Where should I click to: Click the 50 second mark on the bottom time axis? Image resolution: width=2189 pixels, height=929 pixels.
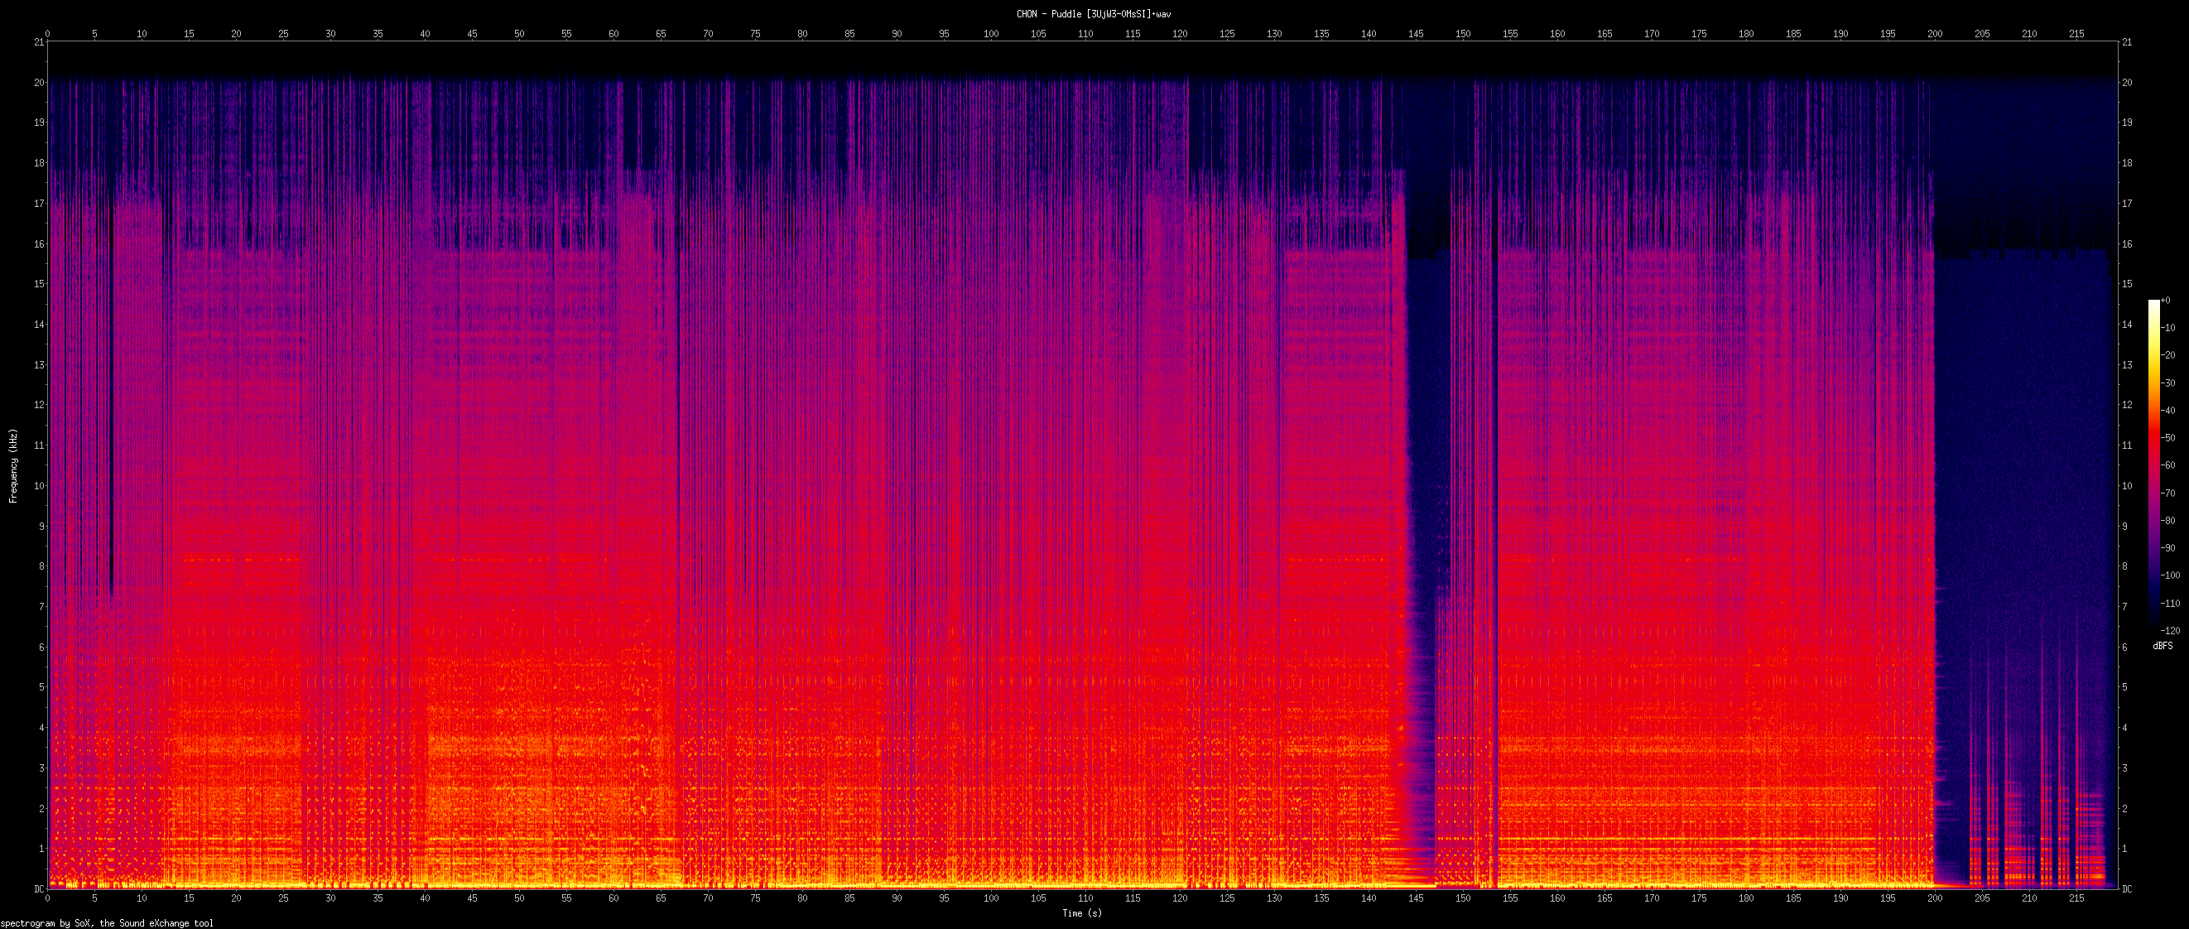click(x=519, y=898)
